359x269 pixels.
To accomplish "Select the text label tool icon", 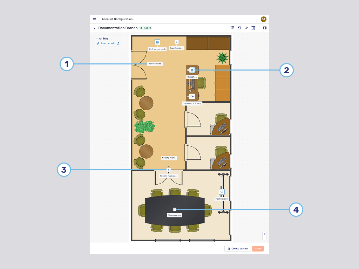I will tap(253, 28).
